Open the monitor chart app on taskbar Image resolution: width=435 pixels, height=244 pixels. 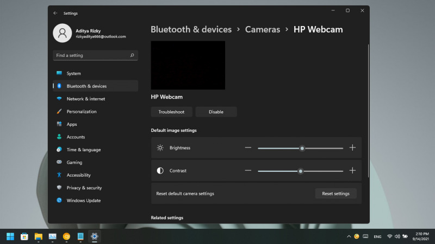pos(52,236)
